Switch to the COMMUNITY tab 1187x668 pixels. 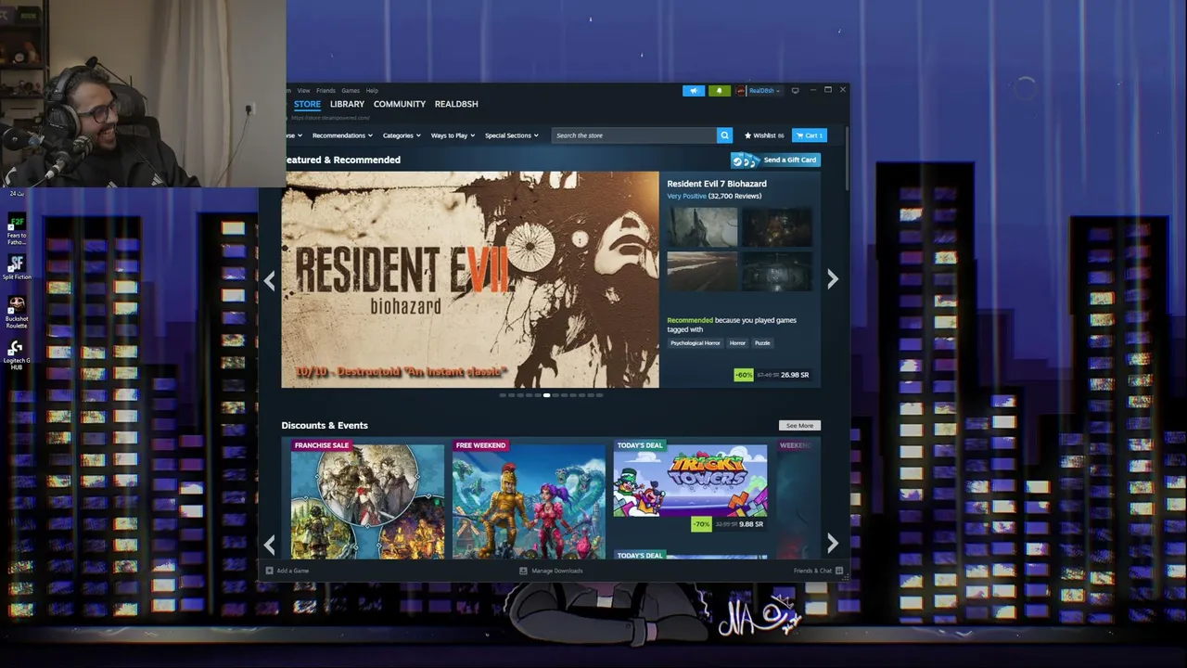[400, 104]
